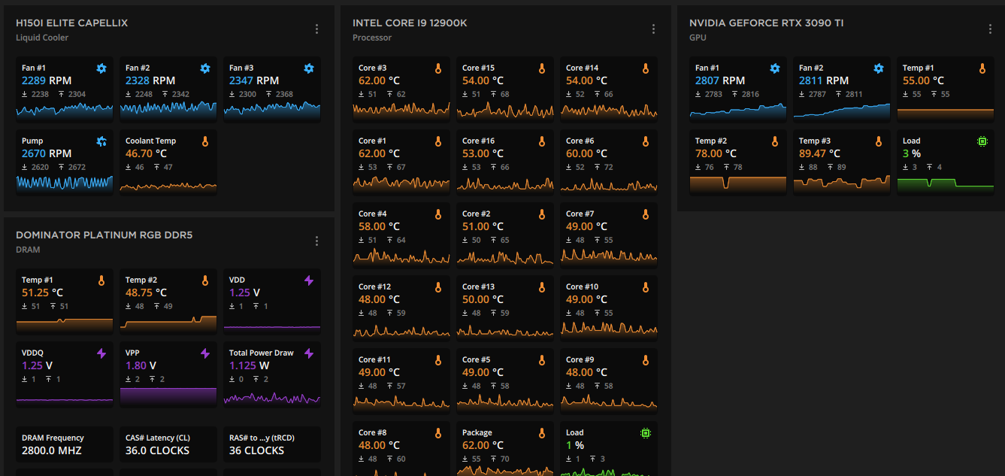1005x476 pixels.
Task: Click the Core #5 label
Action: coord(477,359)
